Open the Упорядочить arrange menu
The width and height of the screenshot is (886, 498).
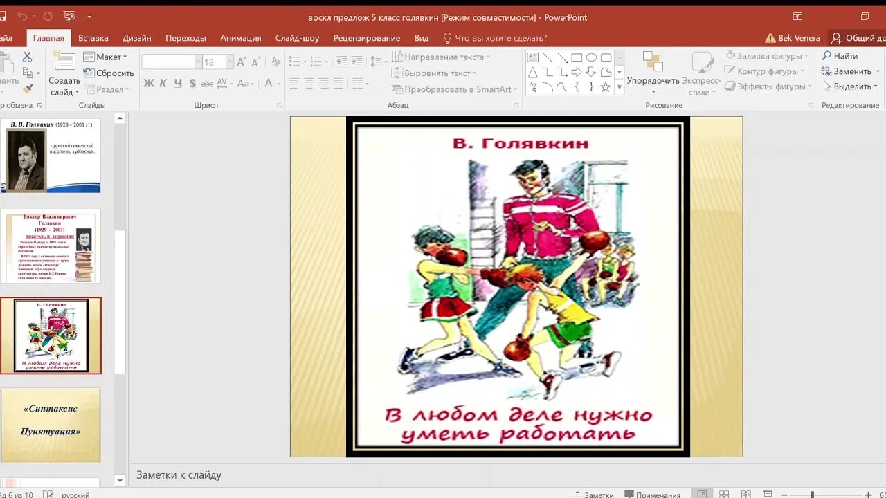pyautogui.click(x=653, y=71)
